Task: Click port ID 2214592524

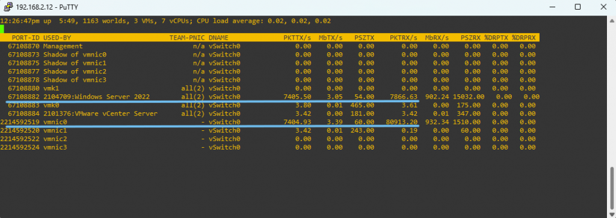Action: coord(20,147)
